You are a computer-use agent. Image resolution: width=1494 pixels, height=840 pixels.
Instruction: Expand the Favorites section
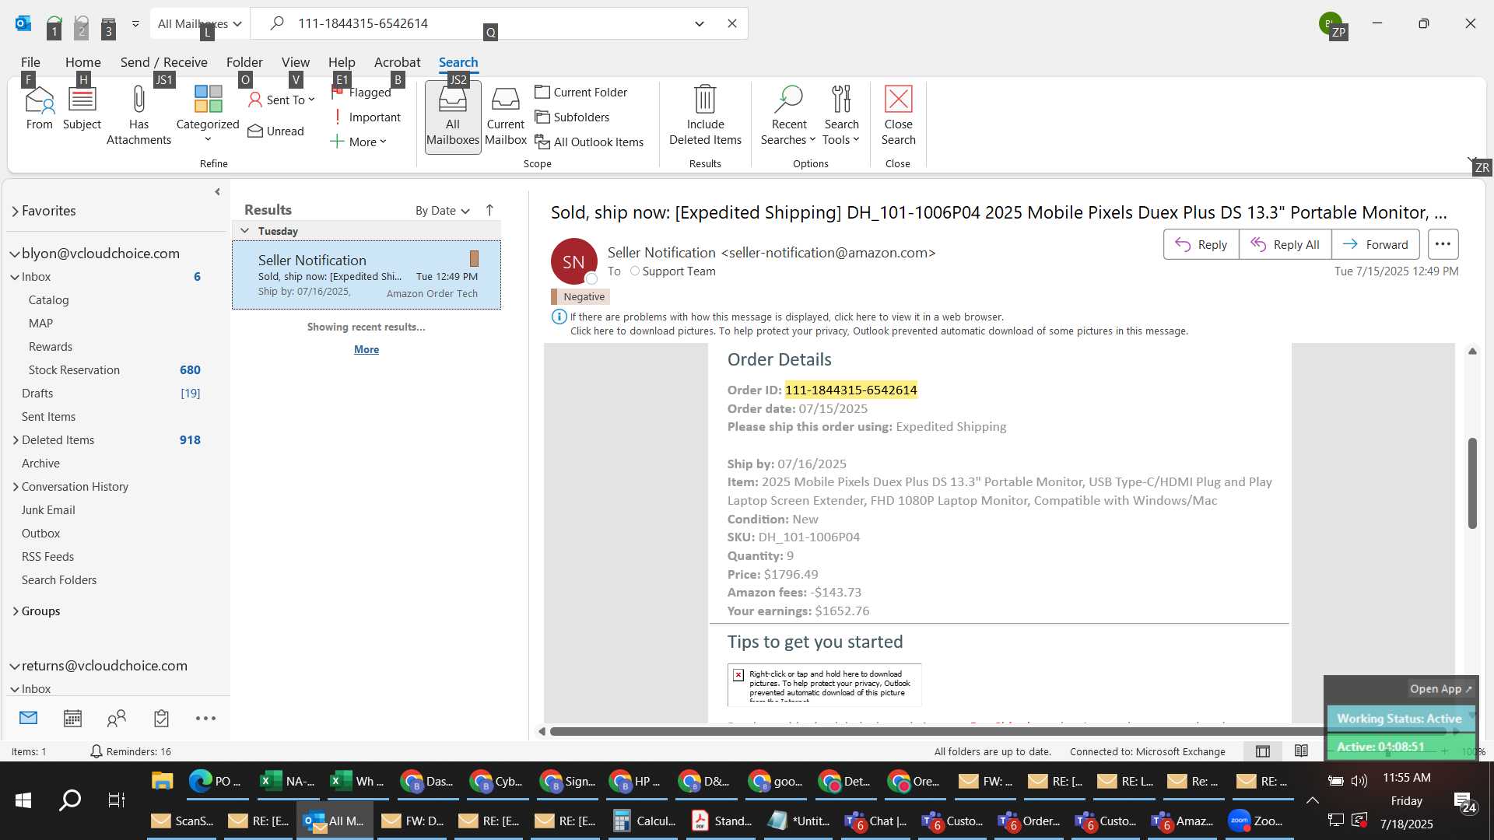[x=15, y=211]
